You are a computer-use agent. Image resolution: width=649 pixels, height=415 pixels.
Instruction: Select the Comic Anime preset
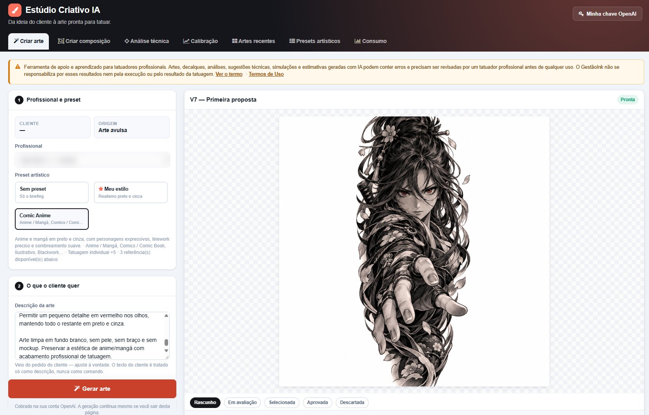(x=52, y=219)
